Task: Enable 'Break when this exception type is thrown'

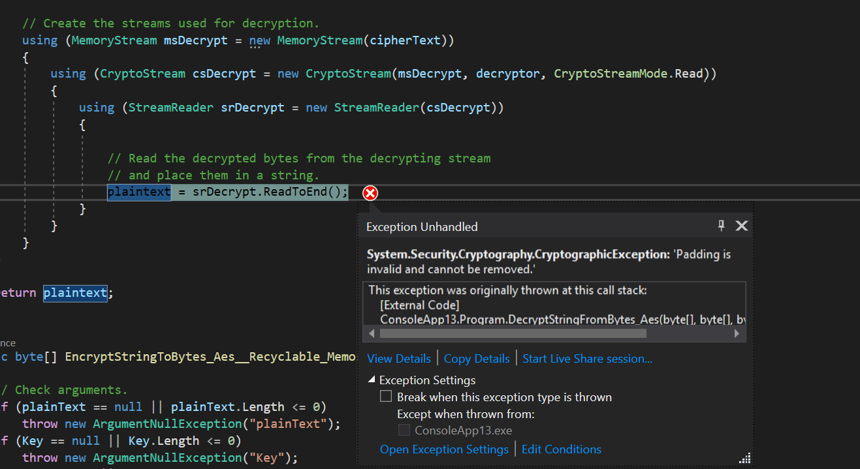Action: 385,396
